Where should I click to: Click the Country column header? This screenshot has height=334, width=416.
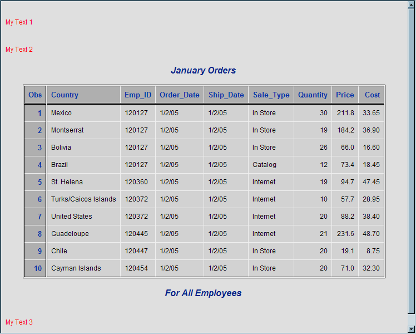[65, 95]
